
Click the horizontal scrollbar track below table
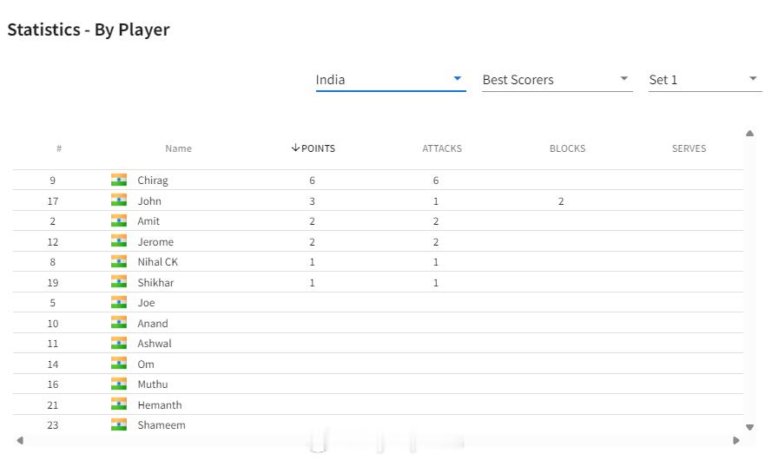378,440
